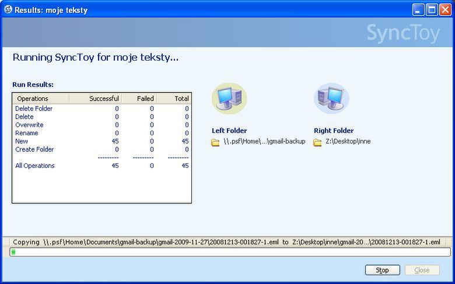
Task: Close the Results window with the X
Action: point(445,10)
